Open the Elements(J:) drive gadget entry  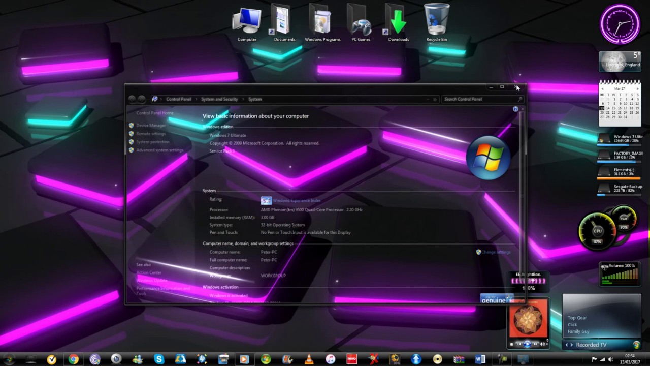621,172
